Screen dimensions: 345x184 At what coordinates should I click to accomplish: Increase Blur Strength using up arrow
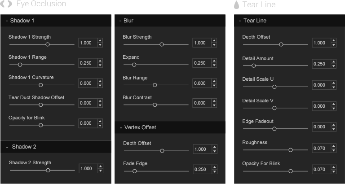(x=214, y=40)
